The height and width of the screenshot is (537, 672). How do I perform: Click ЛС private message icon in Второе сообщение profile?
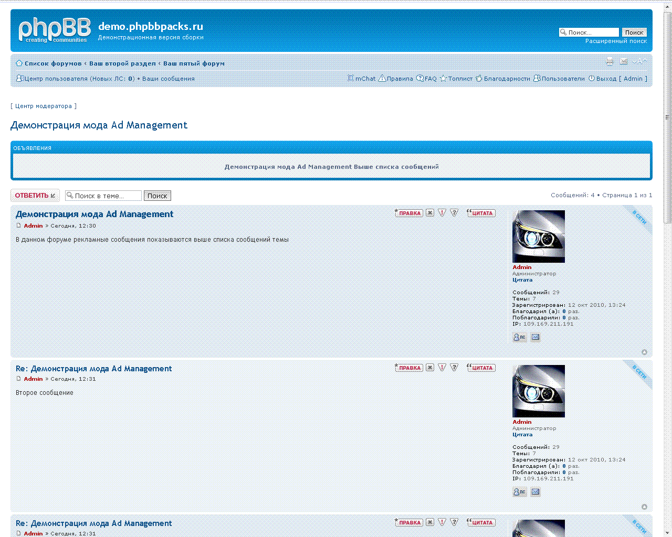(x=520, y=492)
